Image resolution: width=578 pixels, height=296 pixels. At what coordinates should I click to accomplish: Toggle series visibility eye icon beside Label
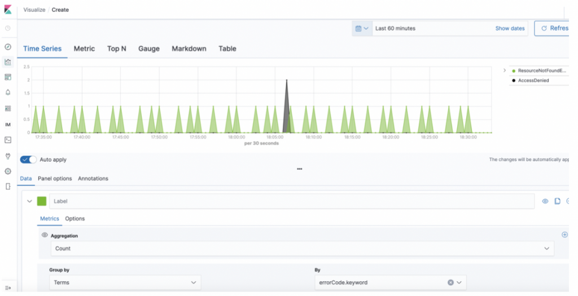(545, 201)
